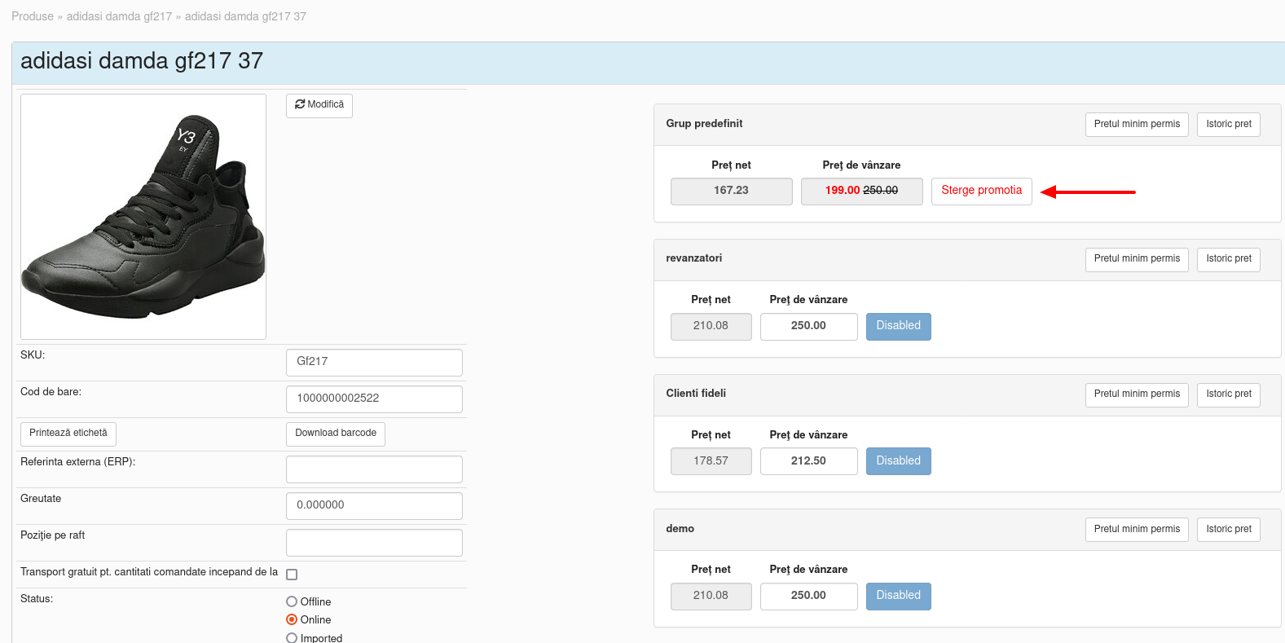The width and height of the screenshot is (1285, 643).
Task: Click the Modifică refresh icon button
Action: pyautogui.click(x=319, y=105)
